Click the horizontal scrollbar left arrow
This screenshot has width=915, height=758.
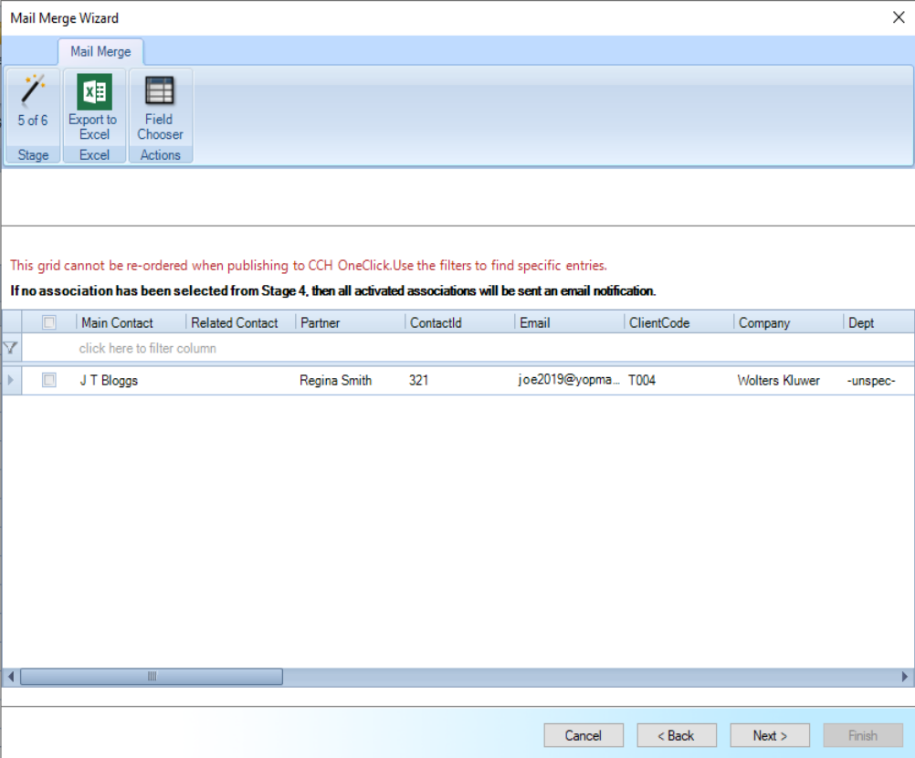point(11,677)
